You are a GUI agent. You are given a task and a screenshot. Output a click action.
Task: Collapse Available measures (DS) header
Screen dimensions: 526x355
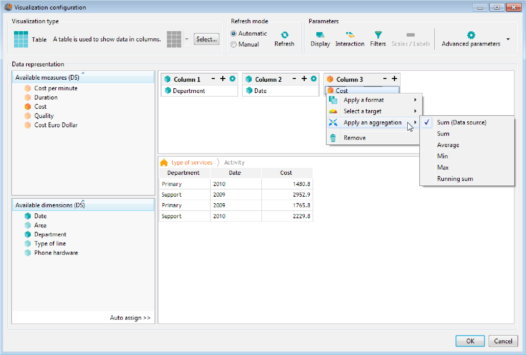click(83, 77)
